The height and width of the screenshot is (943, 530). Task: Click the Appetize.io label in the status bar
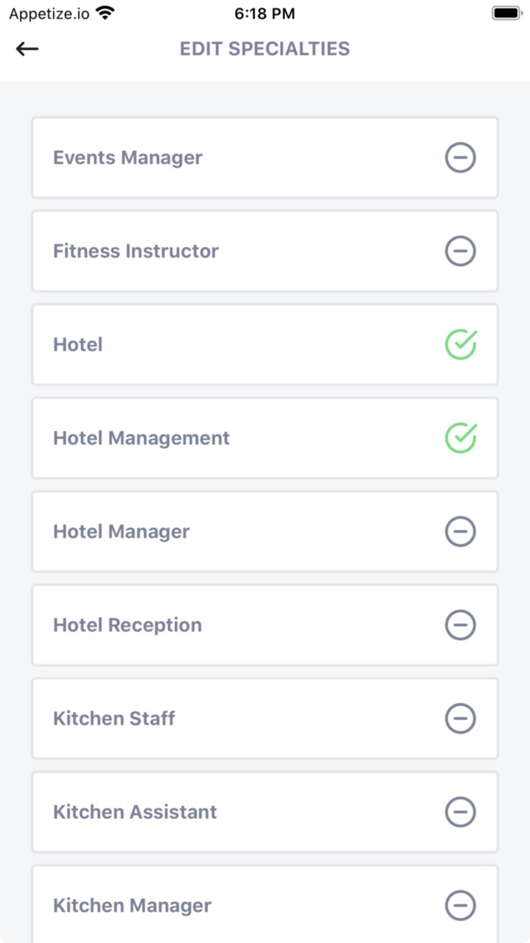pyautogui.click(x=49, y=12)
